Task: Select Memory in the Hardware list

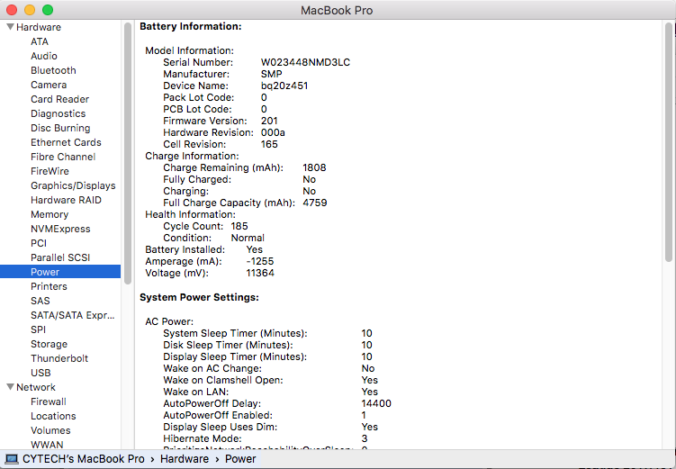Action: point(50,214)
